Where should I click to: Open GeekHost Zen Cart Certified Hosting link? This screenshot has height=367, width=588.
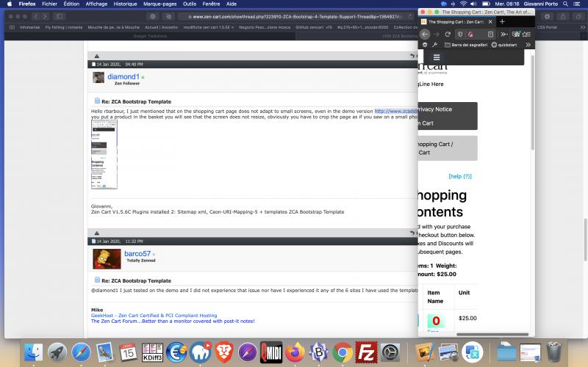coord(154,316)
